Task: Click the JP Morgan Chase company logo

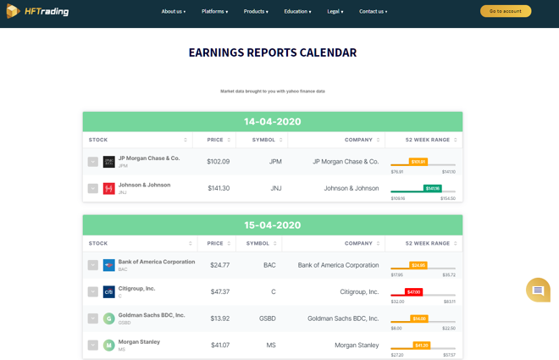Action: point(108,162)
